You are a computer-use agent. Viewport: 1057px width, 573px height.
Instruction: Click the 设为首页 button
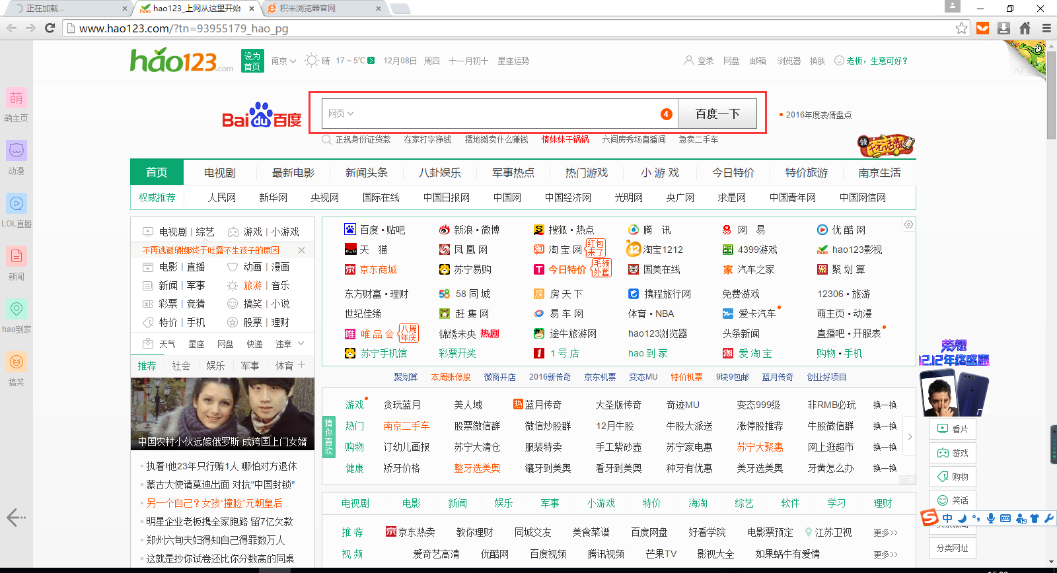point(252,61)
